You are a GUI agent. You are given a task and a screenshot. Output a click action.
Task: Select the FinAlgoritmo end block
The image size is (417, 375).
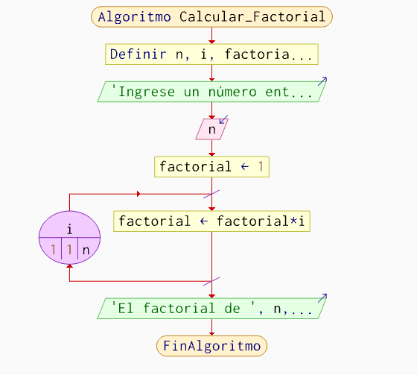[x=211, y=346]
